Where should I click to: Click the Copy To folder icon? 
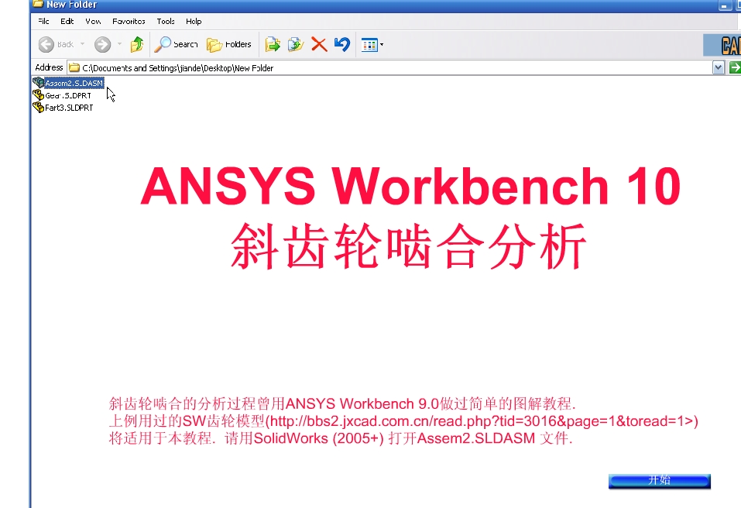(x=295, y=44)
